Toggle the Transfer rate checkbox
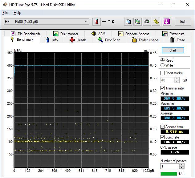This screenshot has width=195, height=178. pyautogui.click(x=162, y=88)
